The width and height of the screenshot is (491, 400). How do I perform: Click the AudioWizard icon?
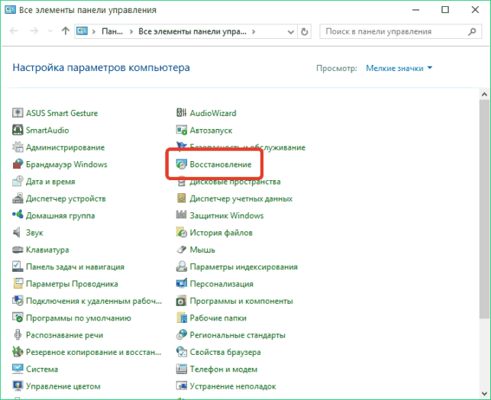pos(181,113)
